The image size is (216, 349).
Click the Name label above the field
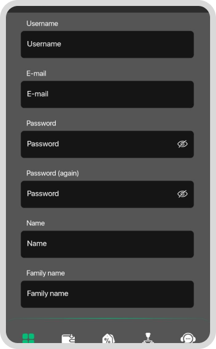click(36, 223)
